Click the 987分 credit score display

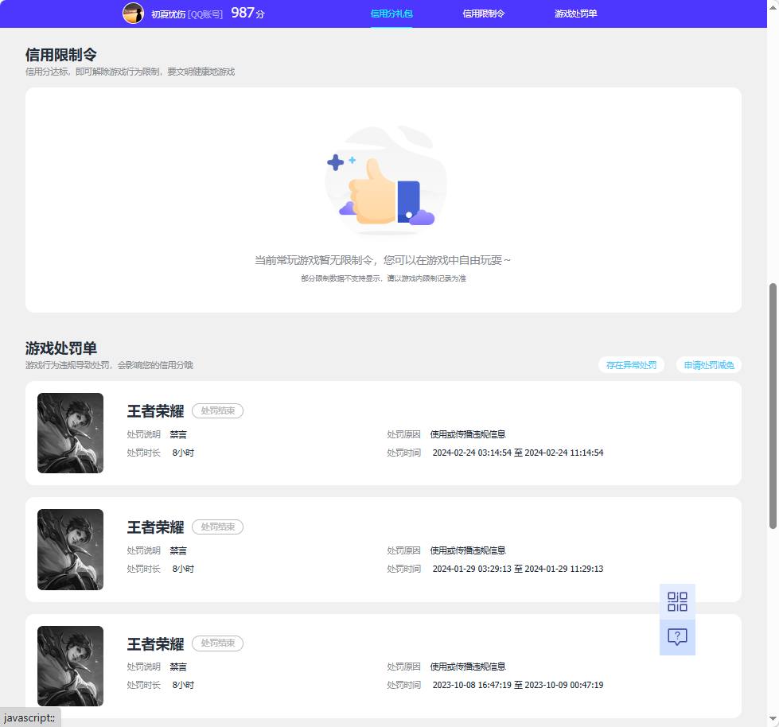tap(247, 13)
